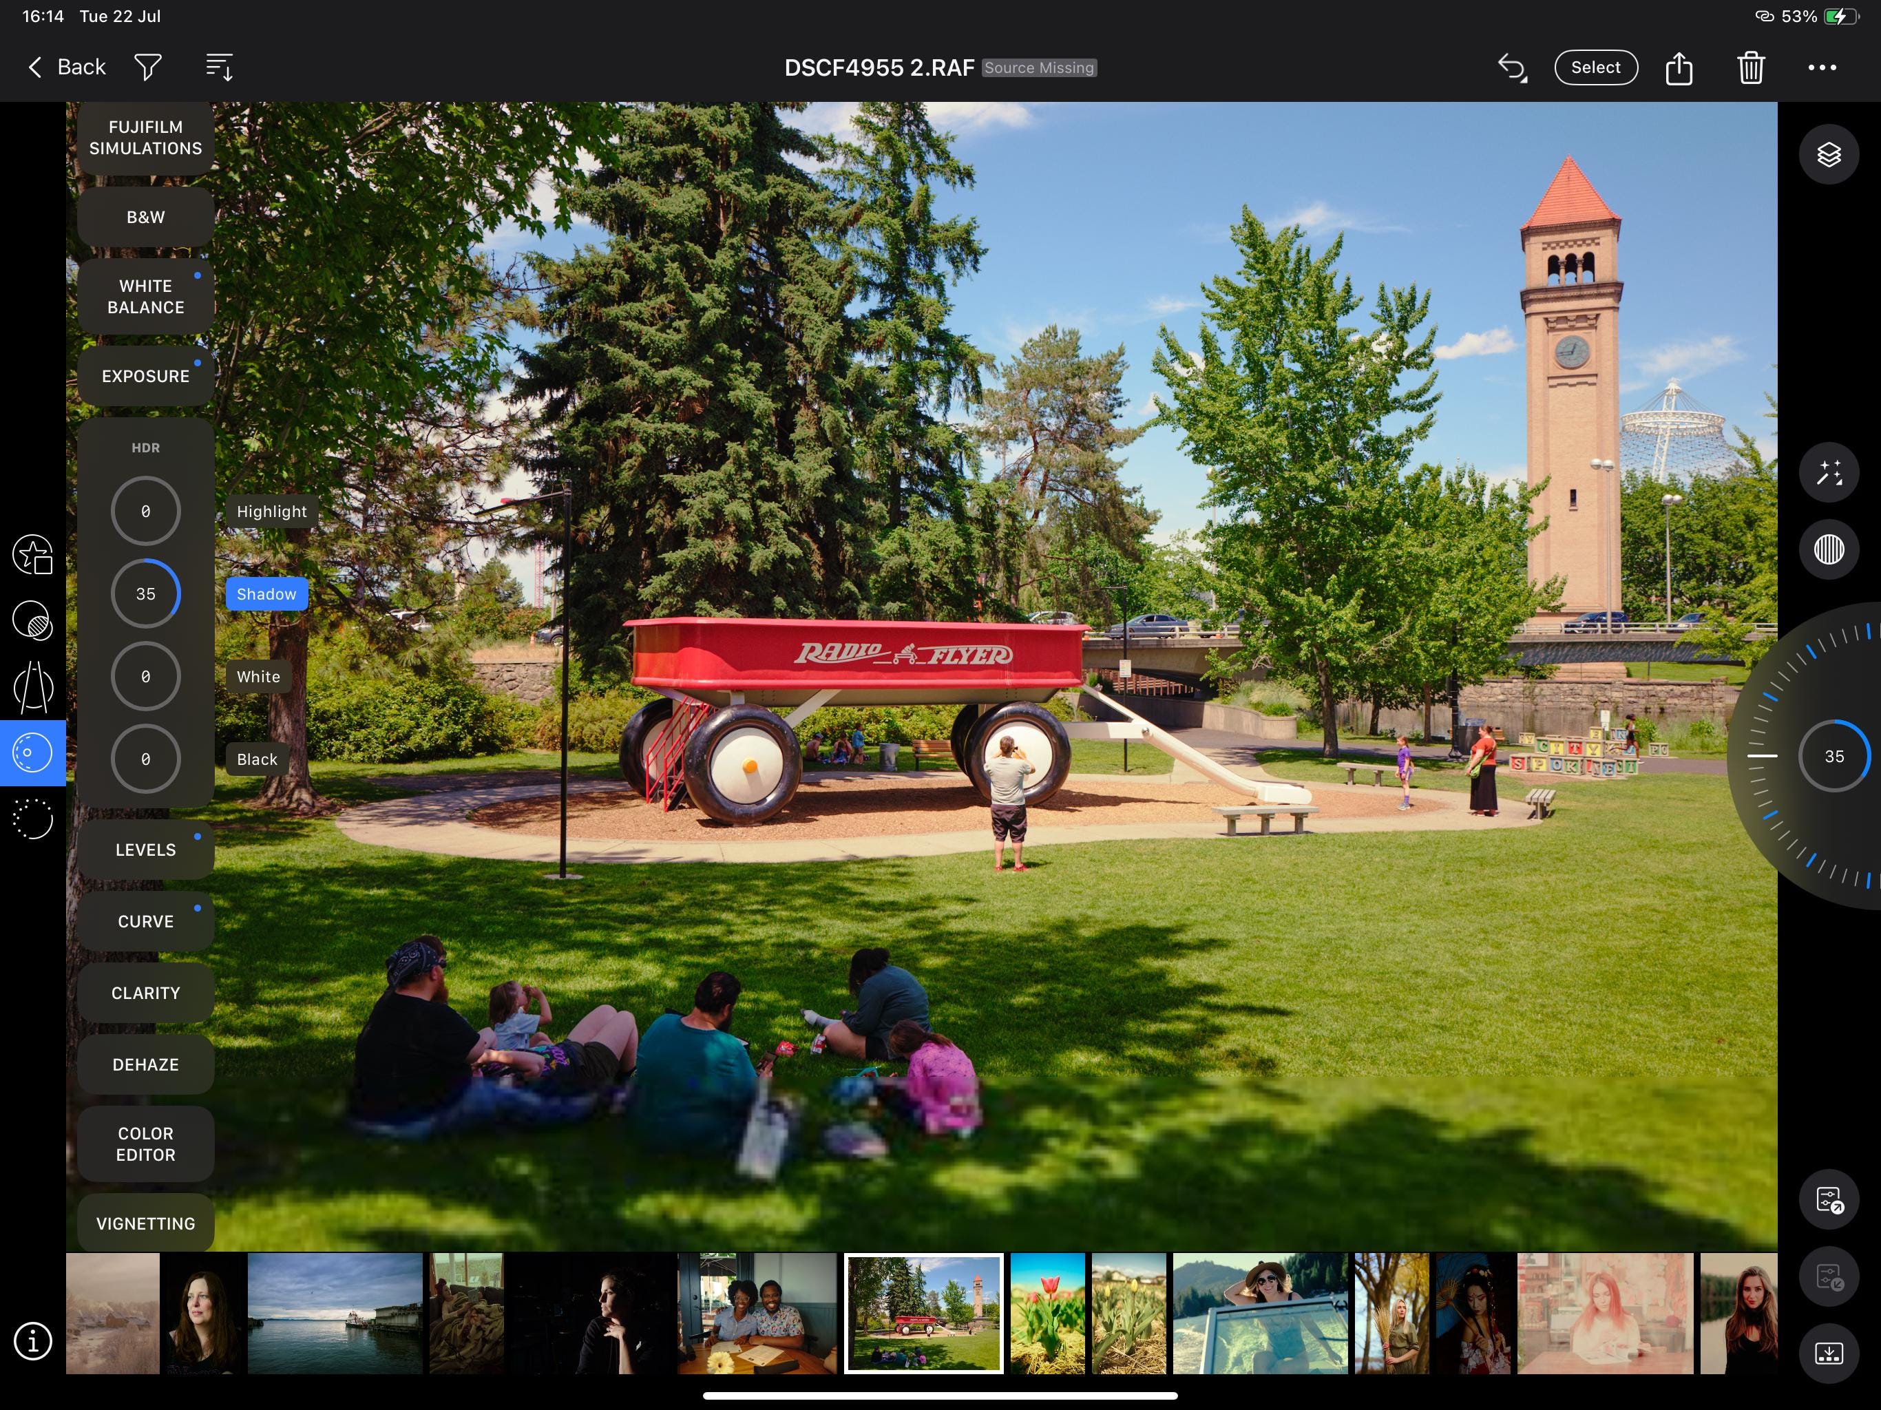The width and height of the screenshot is (1881, 1410).
Task: Open woman in hat on boat thumbnail
Action: (1260, 1313)
